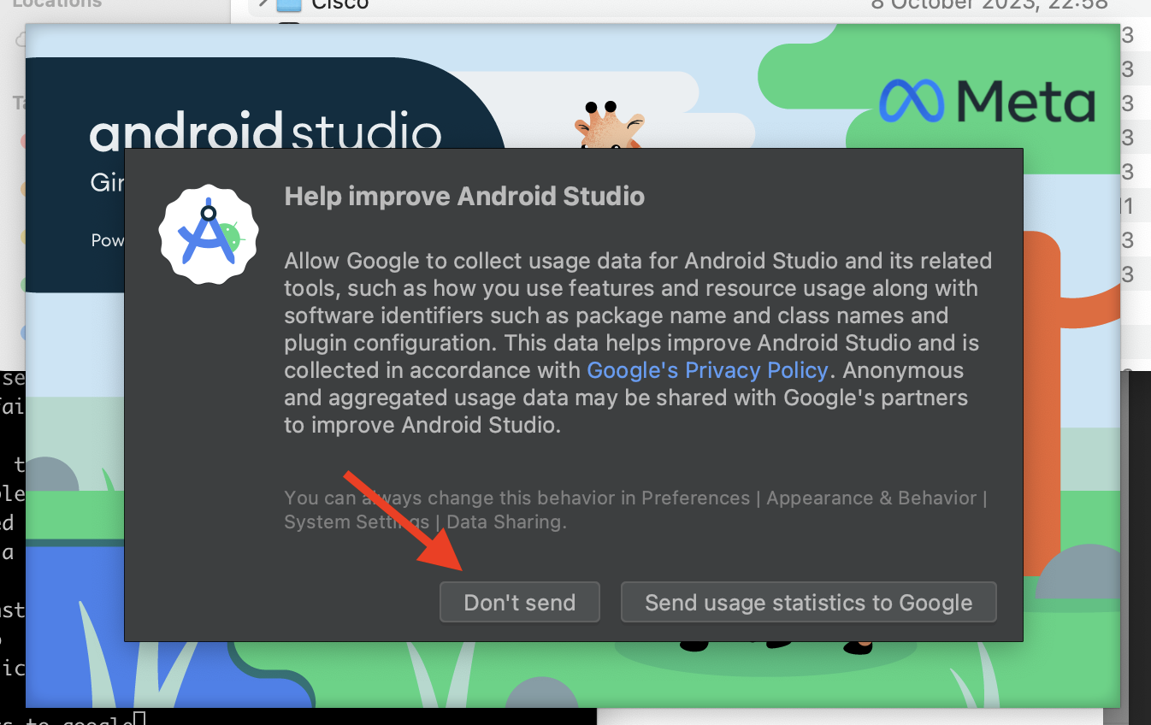
Task: Click Finder date '8 October 2023, 22:58'
Action: (989, 4)
